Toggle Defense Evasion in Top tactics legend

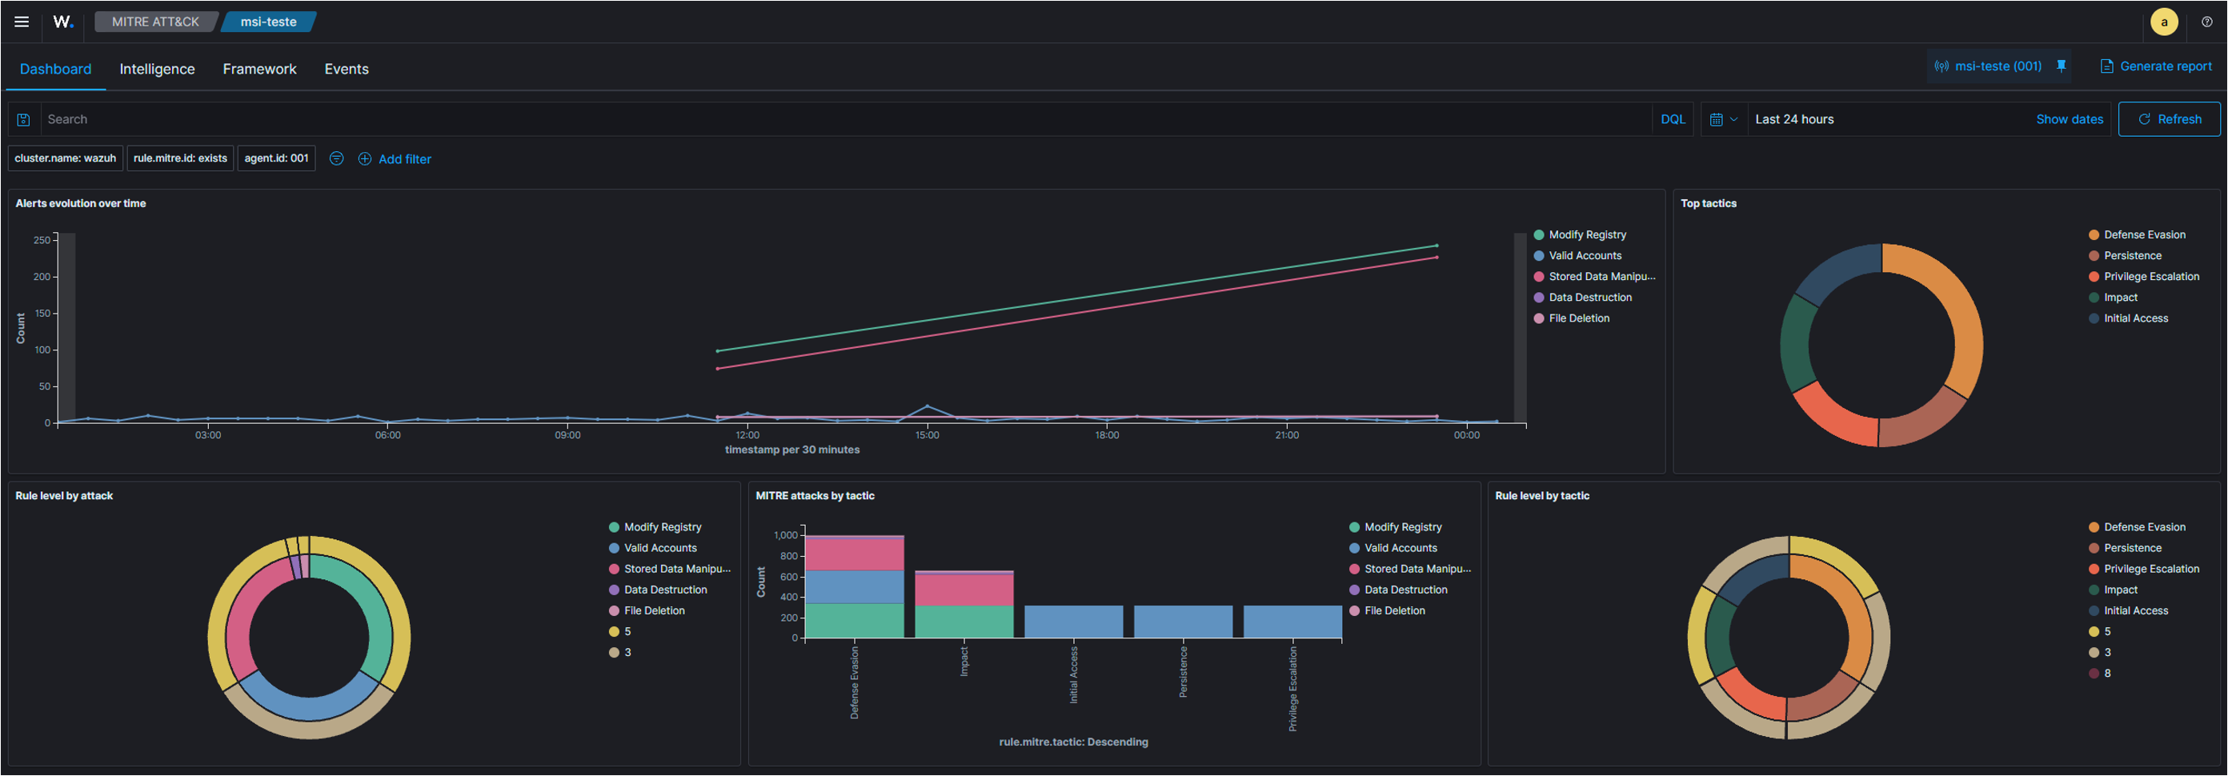(x=2136, y=235)
